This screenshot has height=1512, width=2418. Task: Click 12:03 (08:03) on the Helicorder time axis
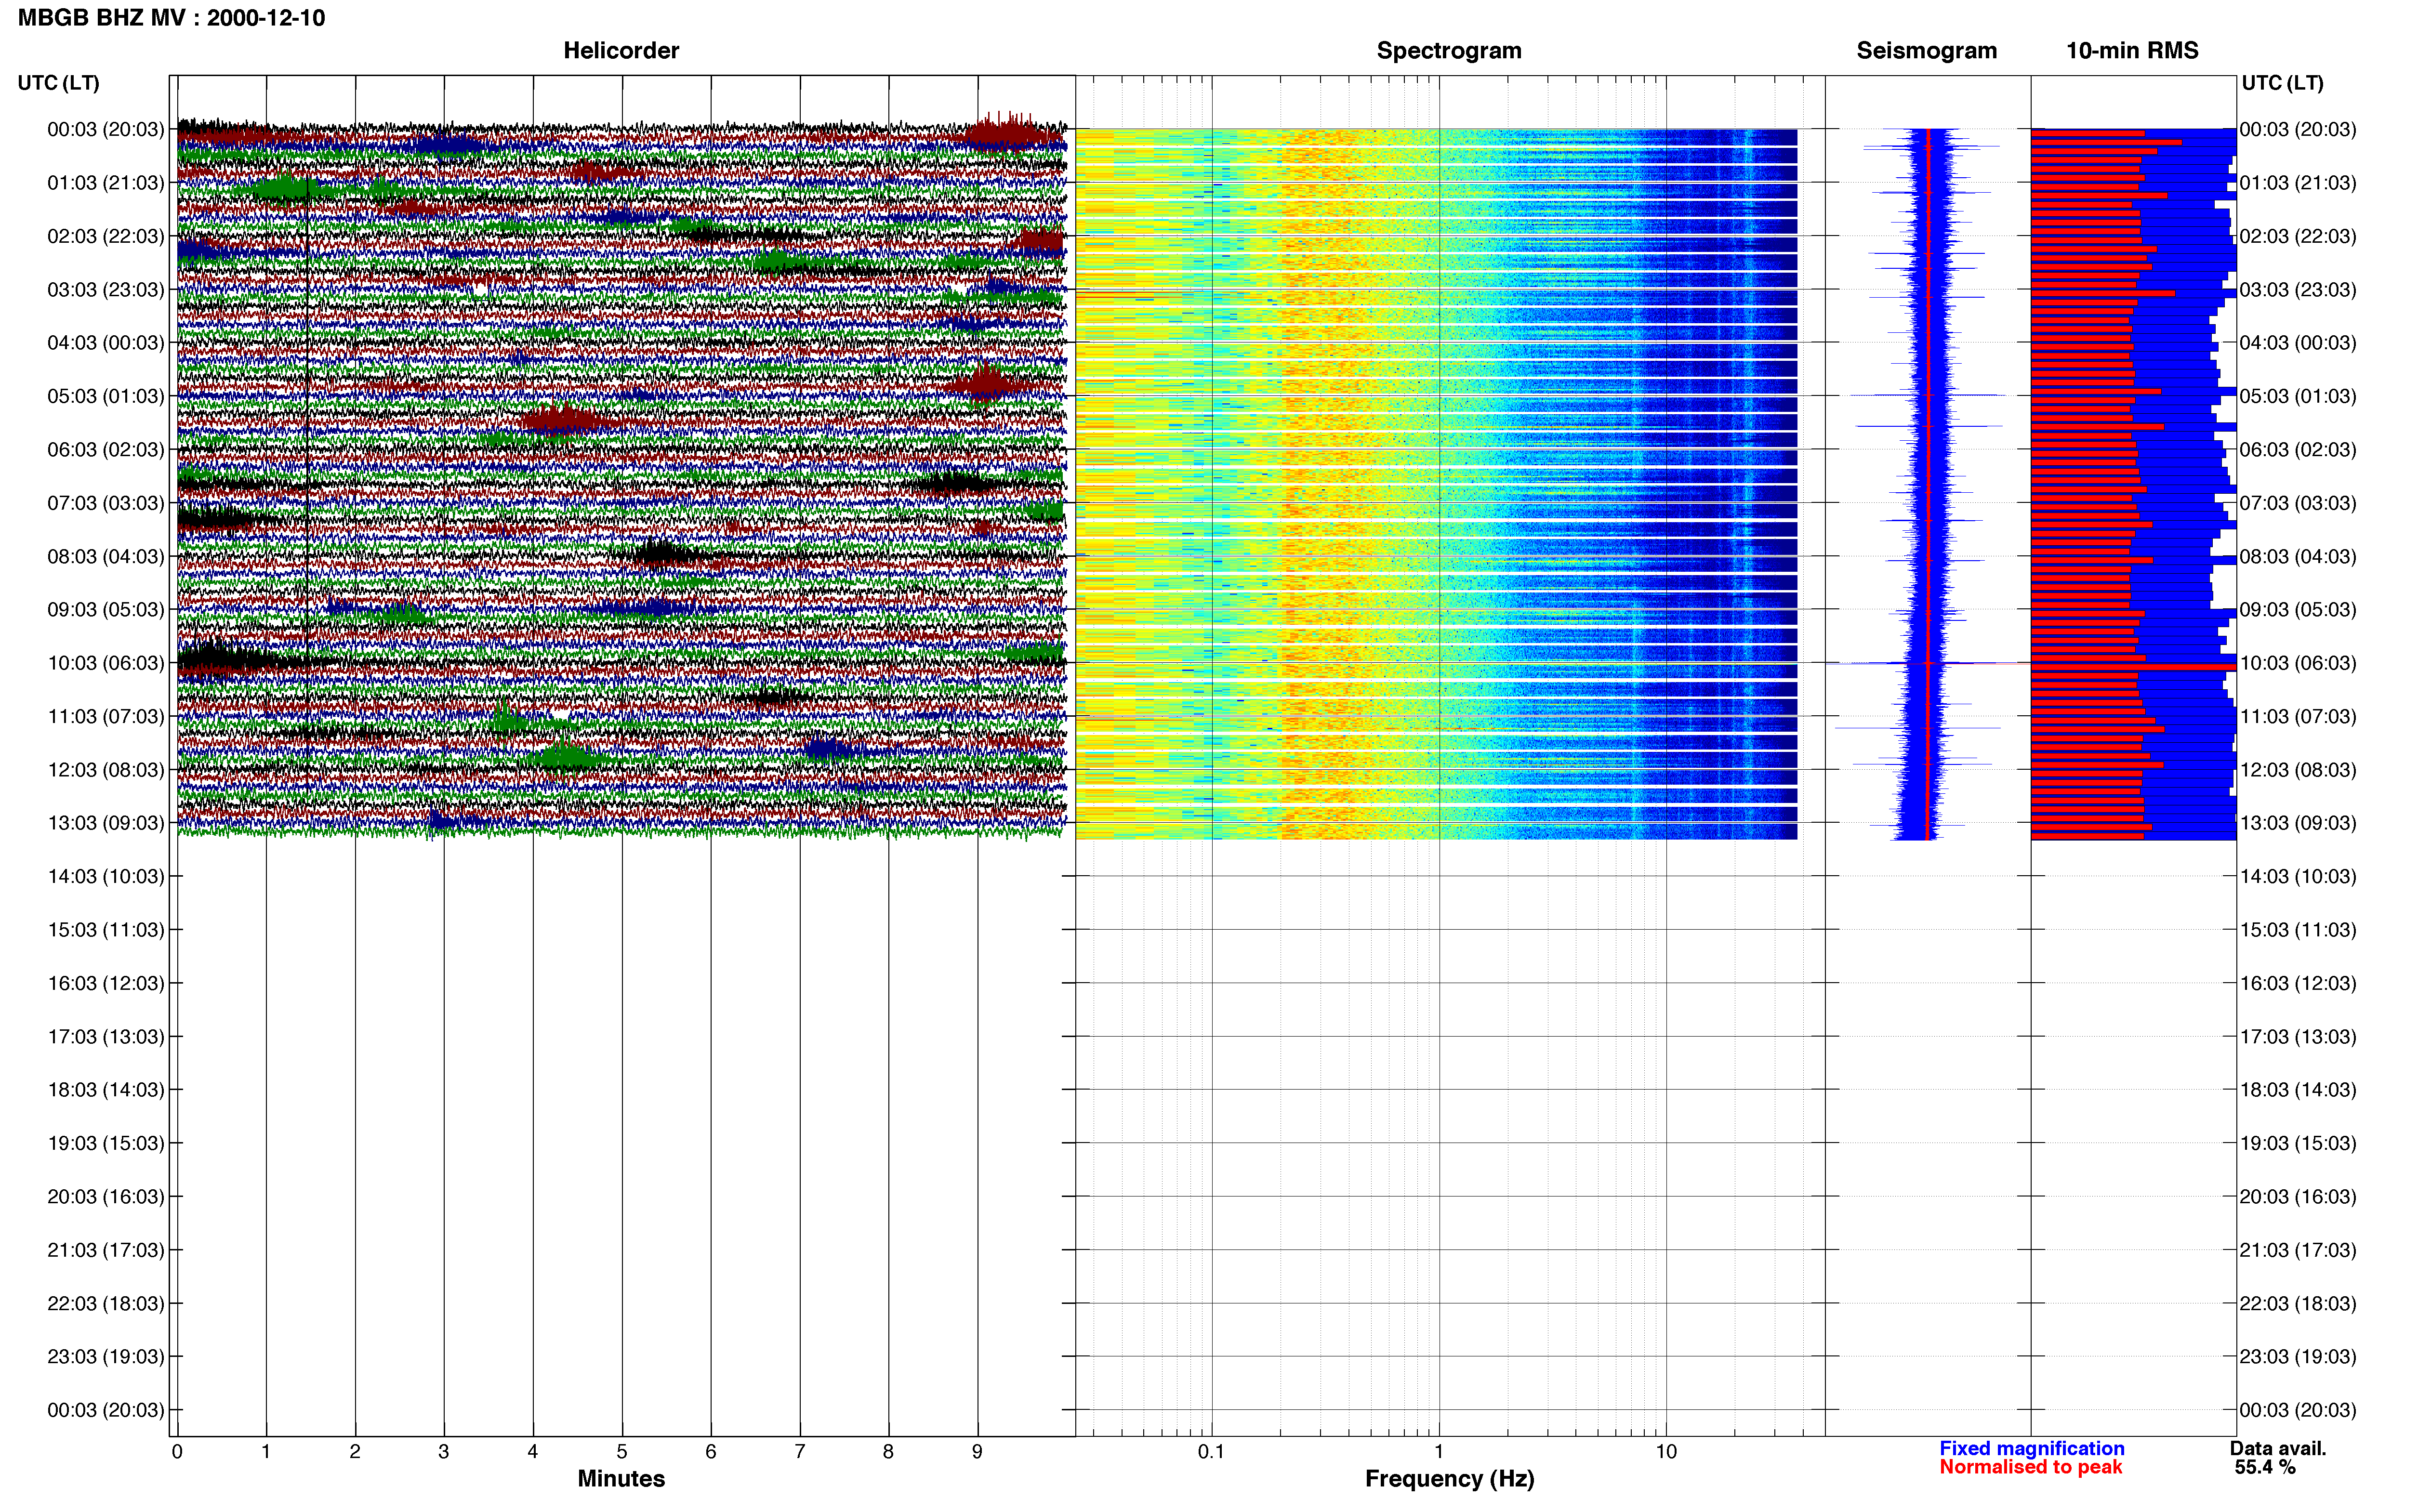[x=106, y=770]
